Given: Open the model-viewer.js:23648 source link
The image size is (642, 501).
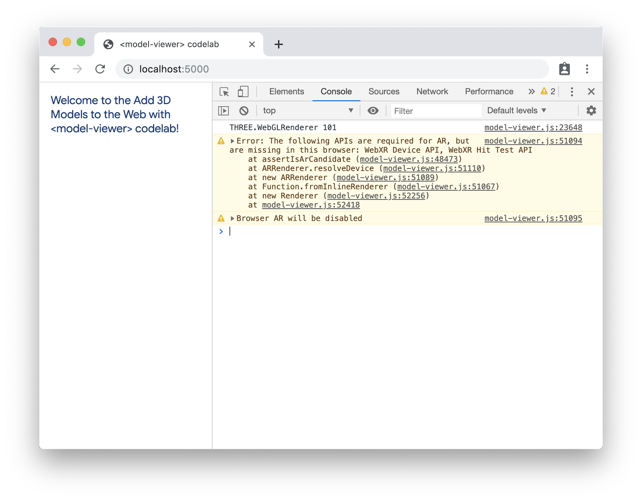Looking at the screenshot, I should 533,128.
